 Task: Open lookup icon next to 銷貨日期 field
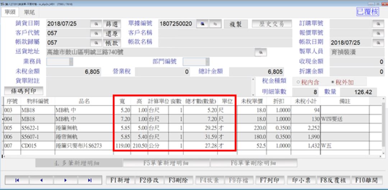click(96, 24)
